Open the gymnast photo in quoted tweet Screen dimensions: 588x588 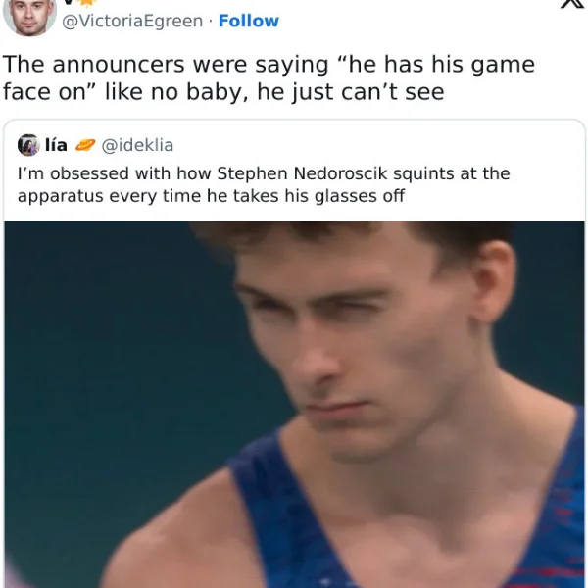pyautogui.click(x=294, y=405)
